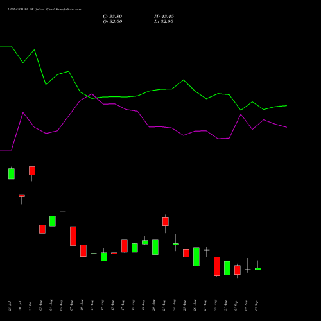Click the red candle for 21 Aug

click(x=166, y=221)
